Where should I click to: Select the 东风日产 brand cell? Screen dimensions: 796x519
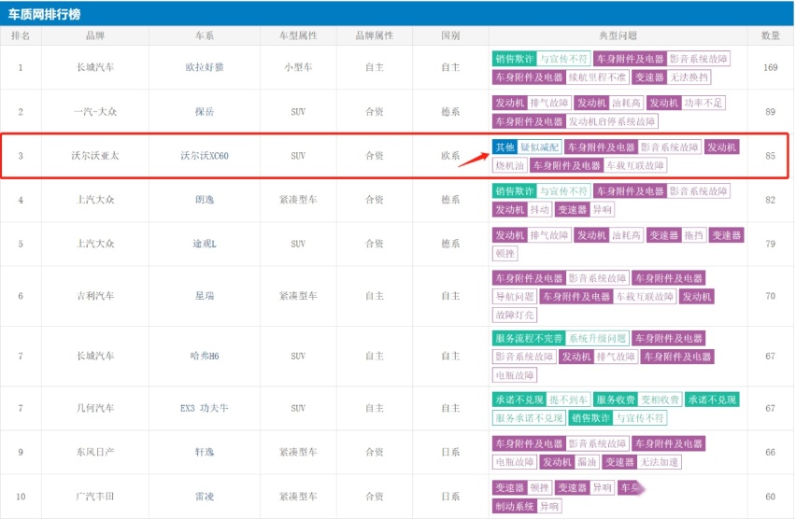pos(95,452)
